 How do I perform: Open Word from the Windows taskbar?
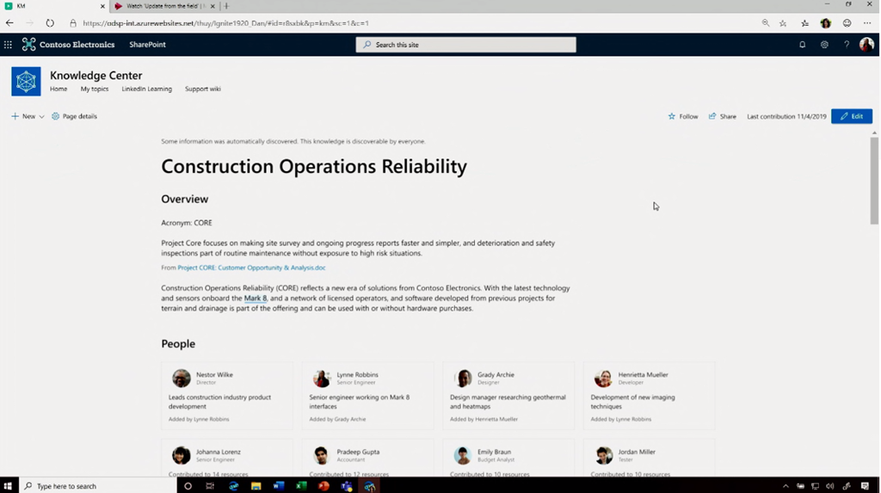pos(278,486)
